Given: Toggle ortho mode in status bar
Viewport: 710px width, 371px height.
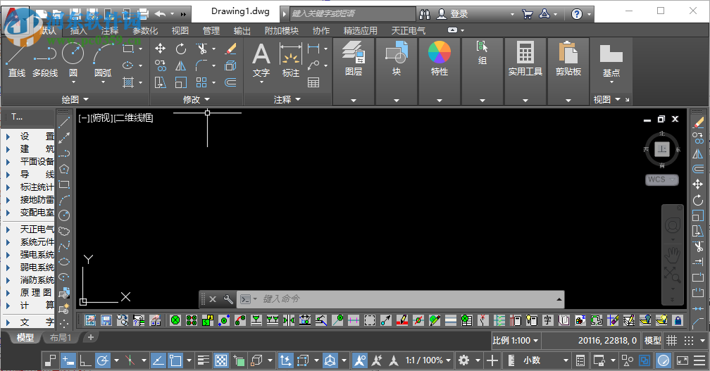Looking at the screenshot, I should pyautogui.click(x=86, y=360).
